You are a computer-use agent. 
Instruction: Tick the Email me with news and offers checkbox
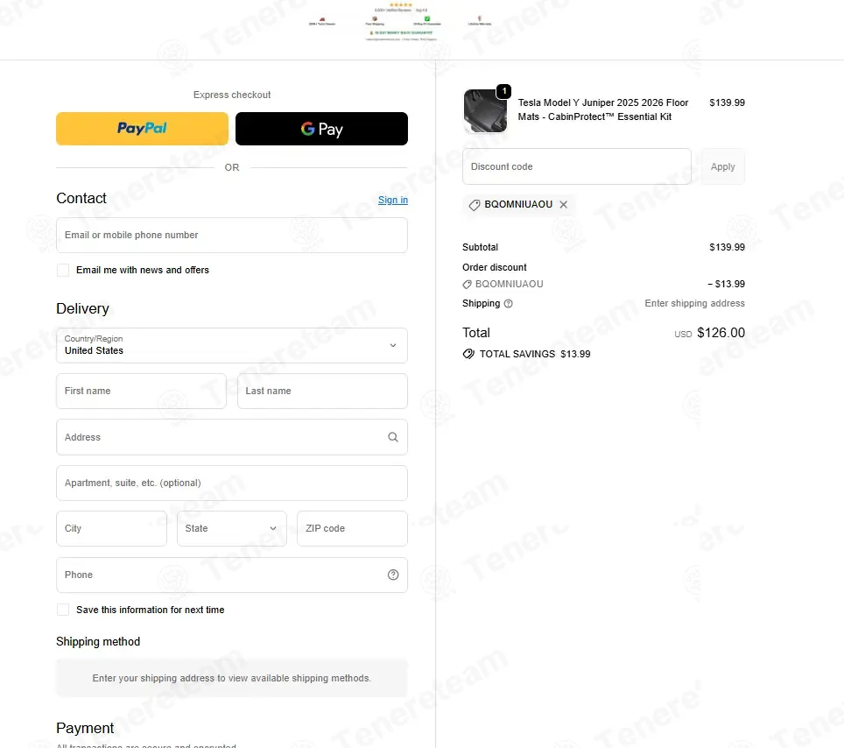(x=63, y=270)
